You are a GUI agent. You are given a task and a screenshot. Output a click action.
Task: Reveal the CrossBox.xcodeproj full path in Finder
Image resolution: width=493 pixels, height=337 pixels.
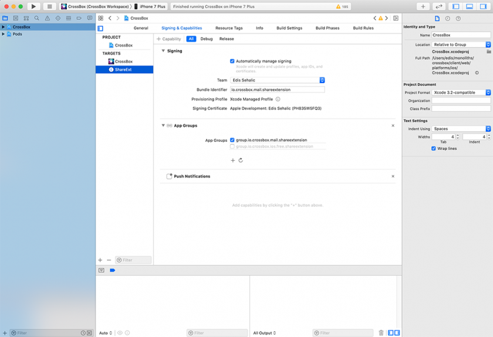477,73
